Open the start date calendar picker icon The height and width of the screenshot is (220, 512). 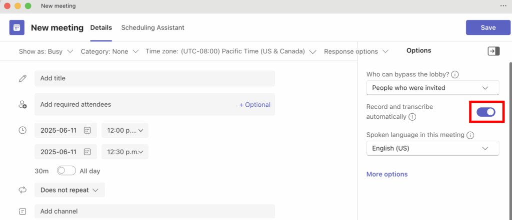(x=87, y=130)
